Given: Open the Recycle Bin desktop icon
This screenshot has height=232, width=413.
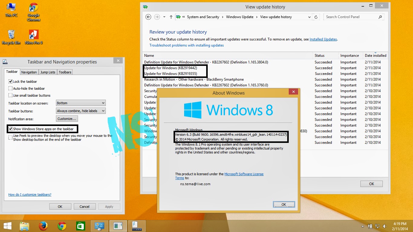Looking at the screenshot, I should (x=11, y=37).
